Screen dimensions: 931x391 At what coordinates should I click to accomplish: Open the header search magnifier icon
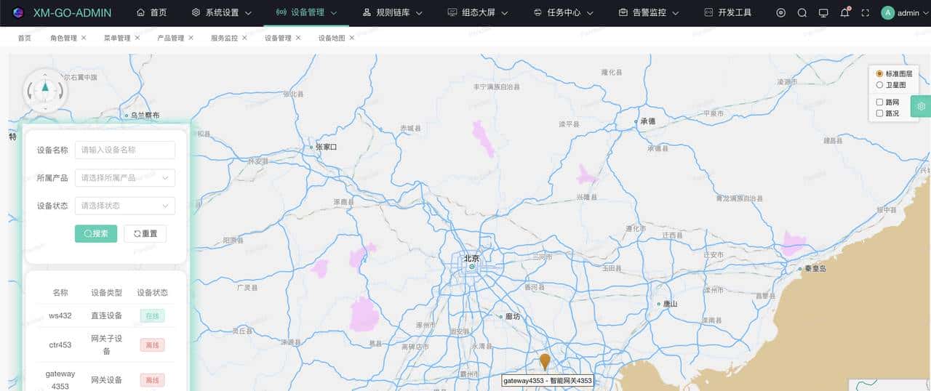pos(802,12)
